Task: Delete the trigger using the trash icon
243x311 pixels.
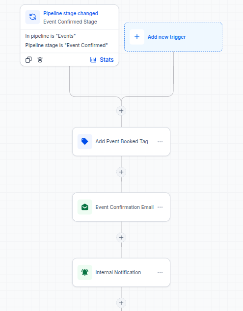Action: 40,59
